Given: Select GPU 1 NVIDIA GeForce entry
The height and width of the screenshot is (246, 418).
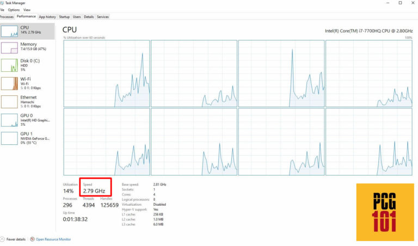Looking at the screenshot, I should click(x=10, y=138).
